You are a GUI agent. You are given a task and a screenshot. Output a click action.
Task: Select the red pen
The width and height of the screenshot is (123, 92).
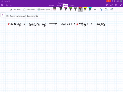[80, 9]
